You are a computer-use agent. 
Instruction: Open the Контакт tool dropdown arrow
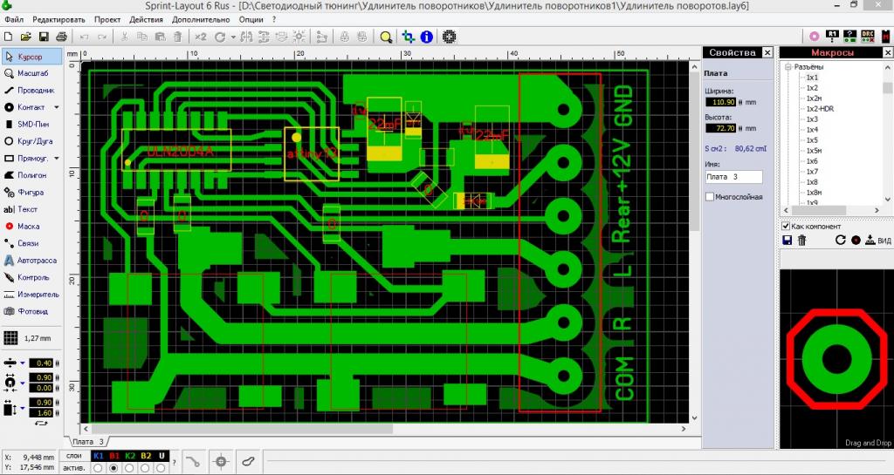click(57, 107)
